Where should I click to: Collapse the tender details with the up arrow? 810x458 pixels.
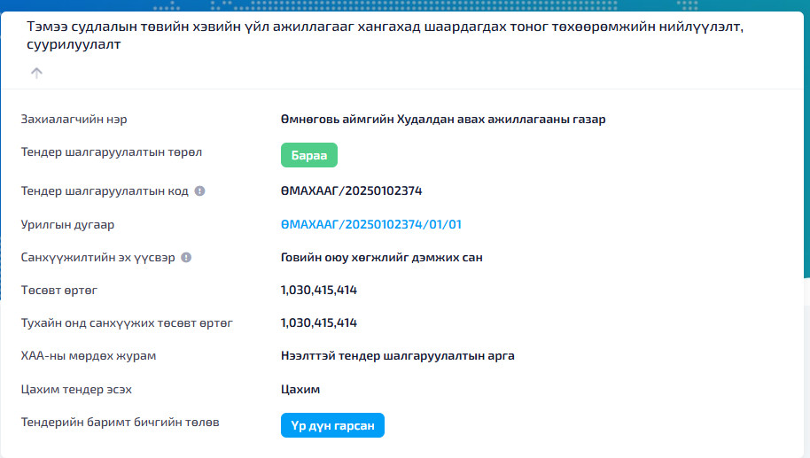click(x=36, y=74)
